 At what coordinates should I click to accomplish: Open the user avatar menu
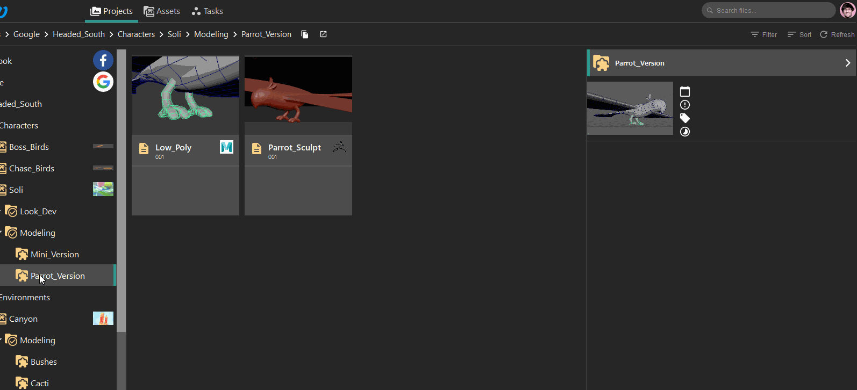[x=847, y=10]
